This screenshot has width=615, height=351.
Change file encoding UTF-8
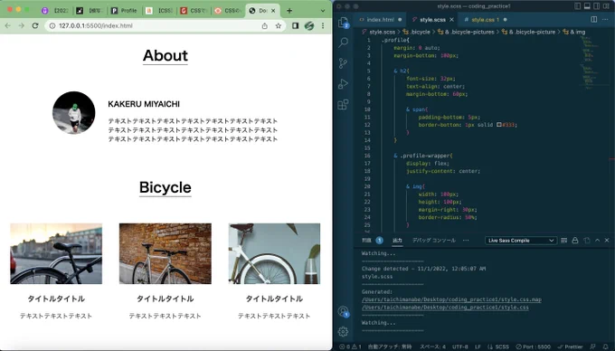460,346
